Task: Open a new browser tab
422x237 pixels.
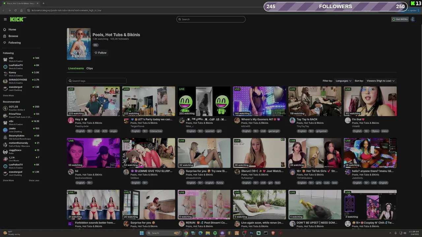Action: coord(43,3)
